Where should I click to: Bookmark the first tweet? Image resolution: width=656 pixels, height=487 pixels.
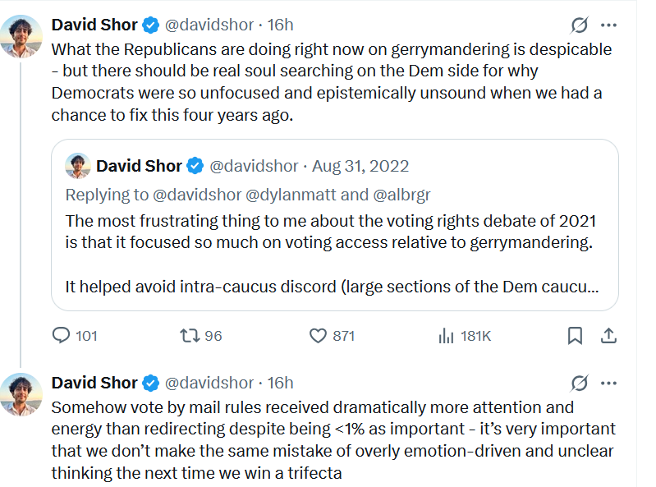pyautogui.click(x=575, y=336)
